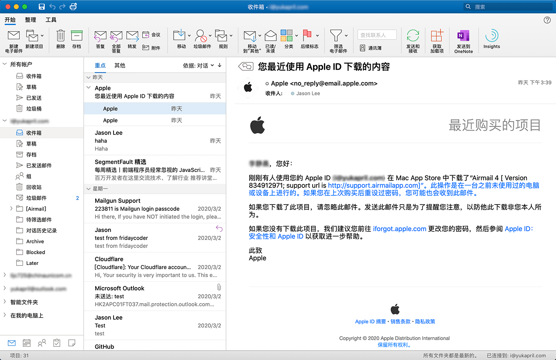
Task: Click the 发送和接收 (Send and Receive) icon
Action: click(x=413, y=37)
